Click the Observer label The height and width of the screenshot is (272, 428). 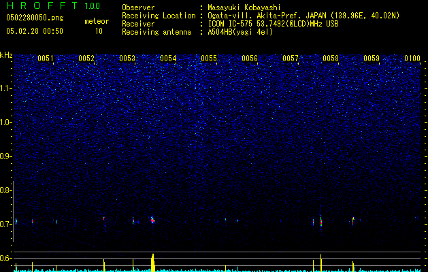point(138,7)
